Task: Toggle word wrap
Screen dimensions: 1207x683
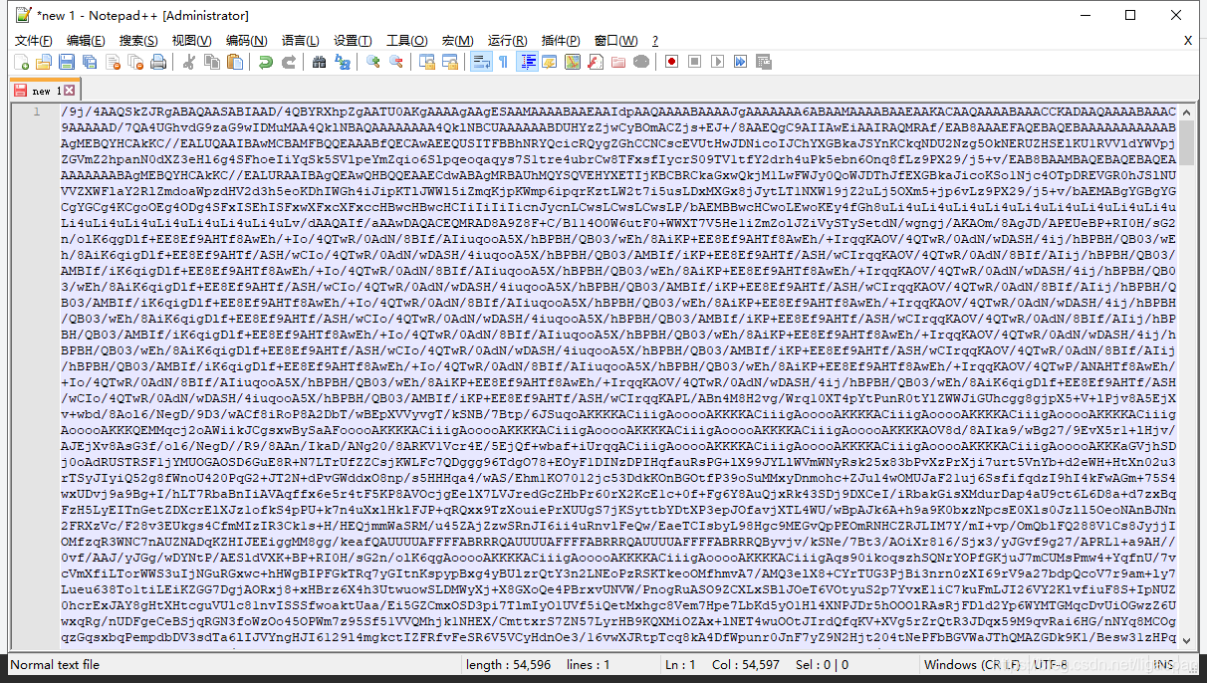Action: [482, 62]
